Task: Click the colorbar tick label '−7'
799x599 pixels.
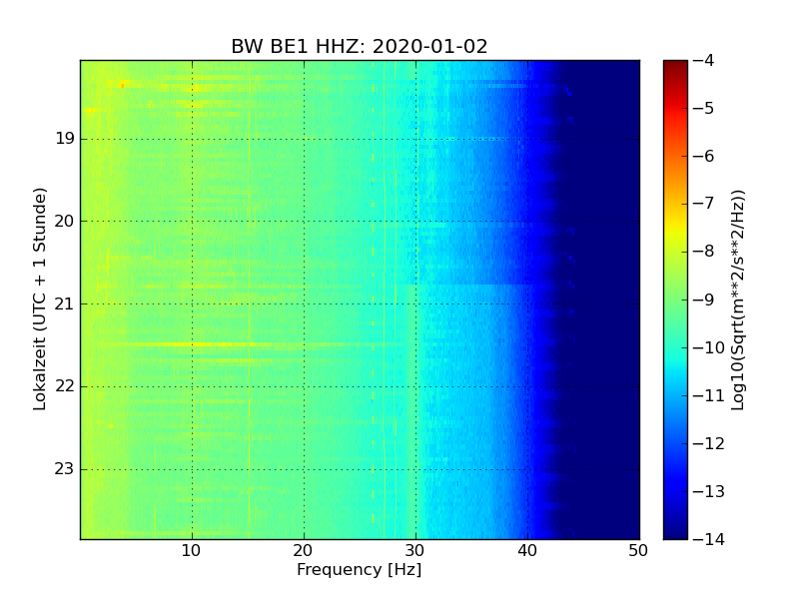Action: click(x=704, y=204)
